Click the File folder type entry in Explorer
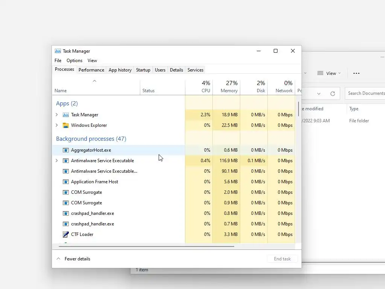The image size is (385, 289). click(x=359, y=121)
